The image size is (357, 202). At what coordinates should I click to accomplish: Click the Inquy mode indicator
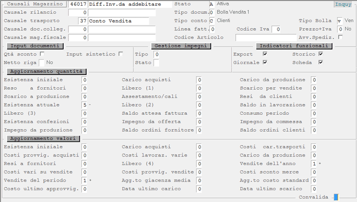pyautogui.click(x=343, y=4)
